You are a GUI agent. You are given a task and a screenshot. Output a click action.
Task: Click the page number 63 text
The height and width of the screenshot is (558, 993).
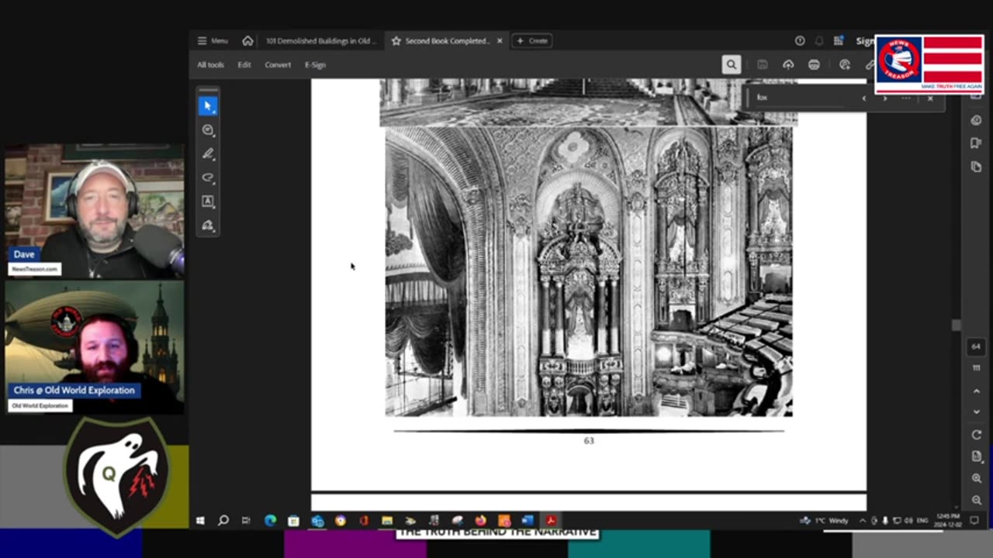[x=589, y=441]
